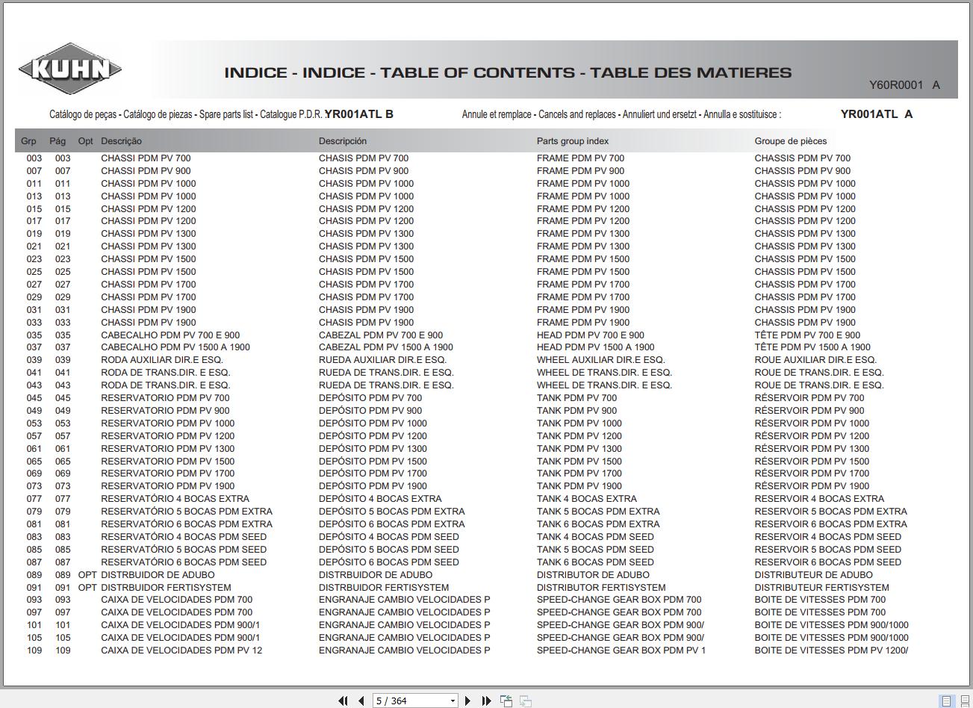Viewport: 973px width, 708px height.
Task: Click the 'Groupe de pièces' column header
Action: [791, 141]
